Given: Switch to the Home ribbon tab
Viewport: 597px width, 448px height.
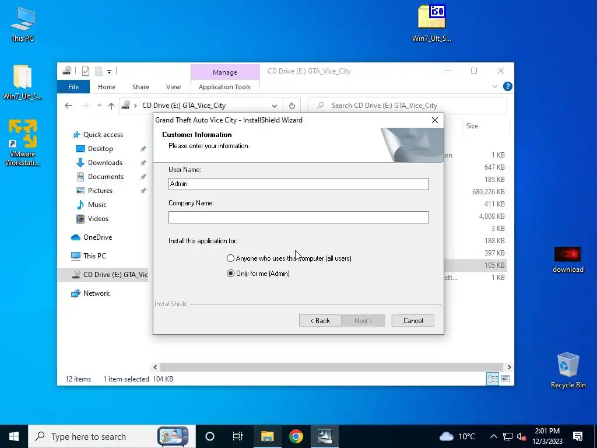Looking at the screenshot, I should (107, 87).
